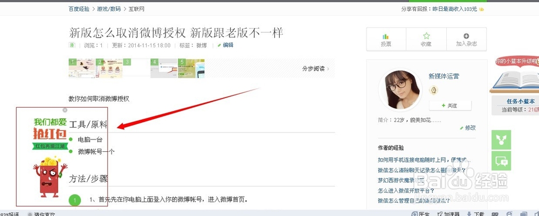Click 下载 in the browser status bar
Viewport: 539px width, 216px height.
tap(476, 214)
